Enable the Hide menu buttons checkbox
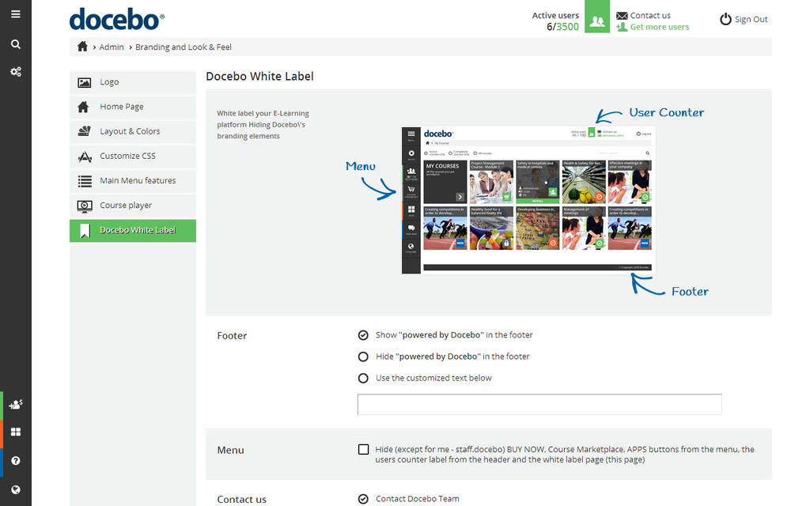 (363, 450)
